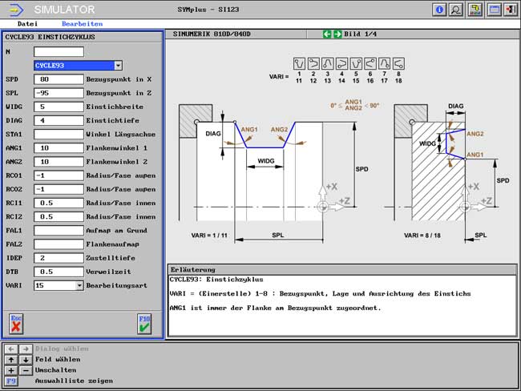
Task: Click the STA1 Winkel Längsachse field
Action: pyautogui.click(x=59, y=135)
